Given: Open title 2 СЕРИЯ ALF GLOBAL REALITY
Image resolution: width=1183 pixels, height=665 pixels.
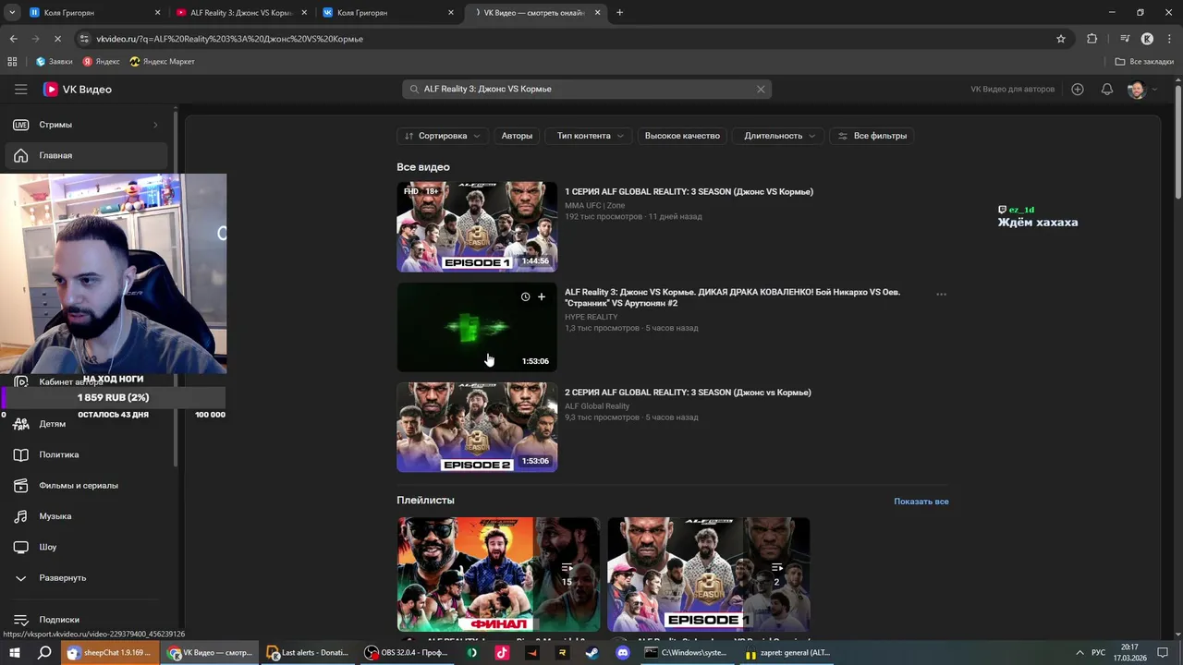Looking at the screenshot, I should (688, 393).
